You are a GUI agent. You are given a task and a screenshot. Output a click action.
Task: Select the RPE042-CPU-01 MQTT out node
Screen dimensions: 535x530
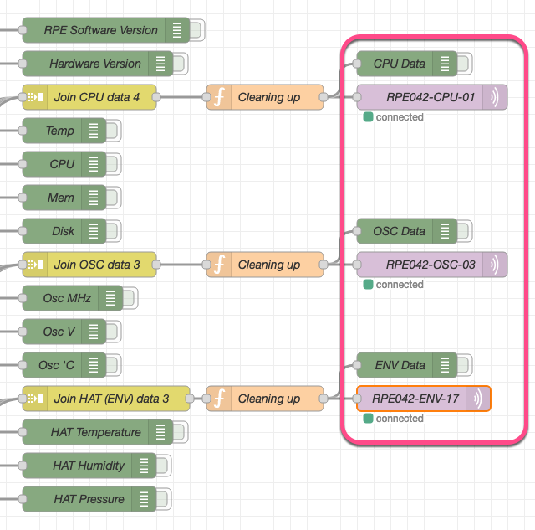tap(432, 97)
